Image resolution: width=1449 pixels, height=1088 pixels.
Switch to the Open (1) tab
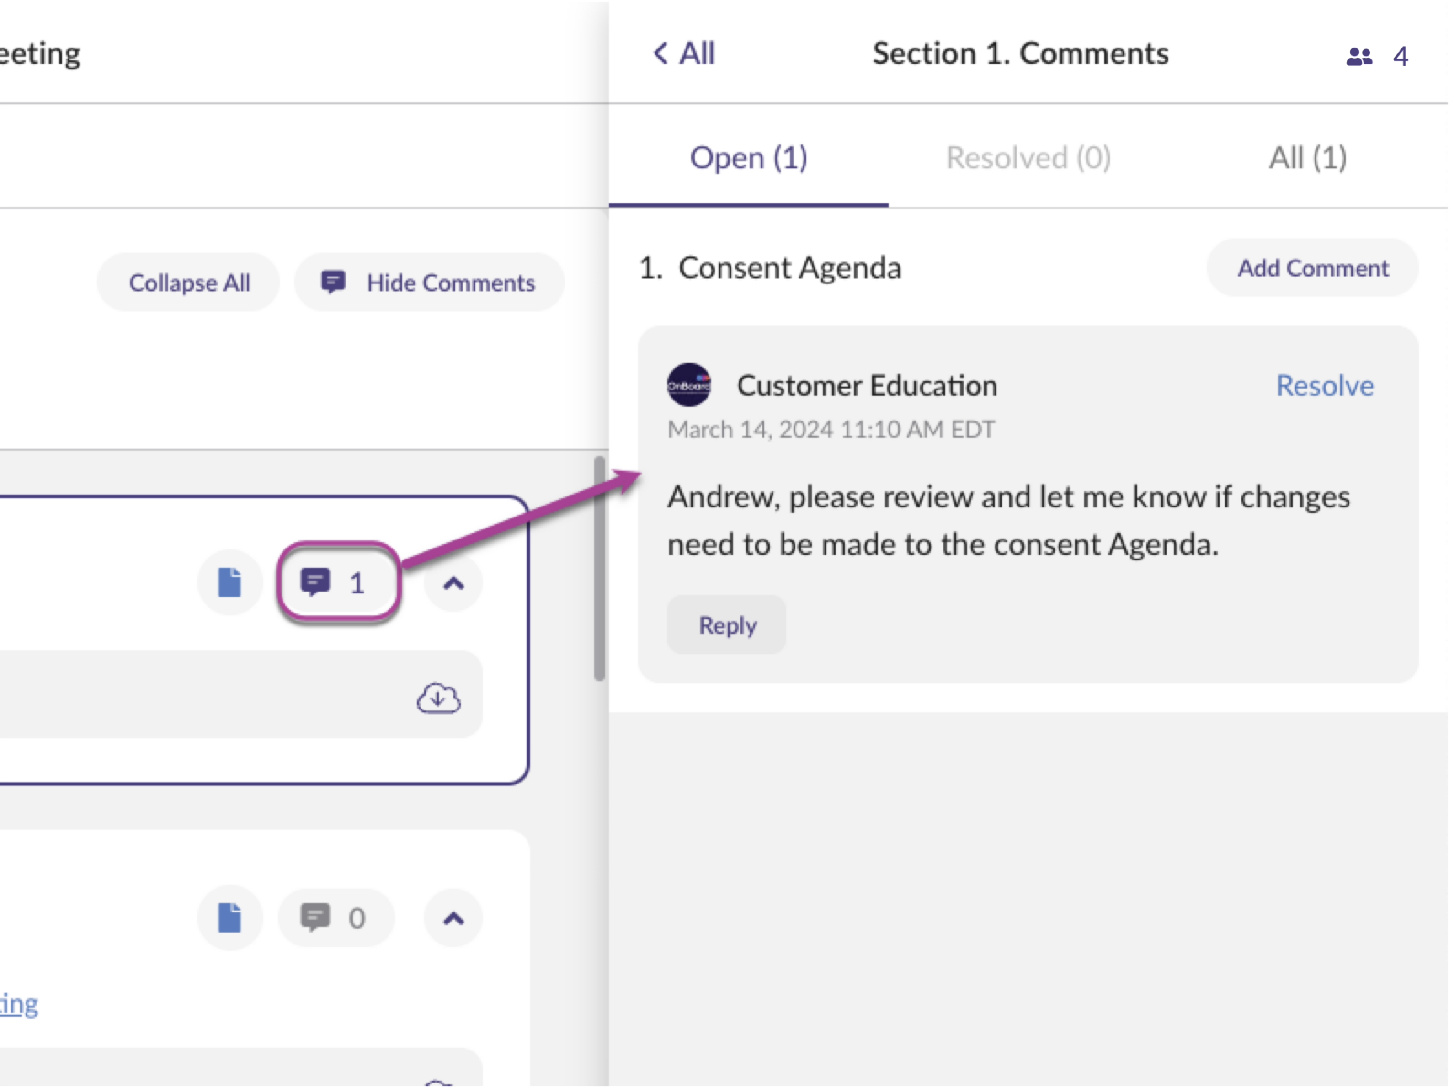749,158
